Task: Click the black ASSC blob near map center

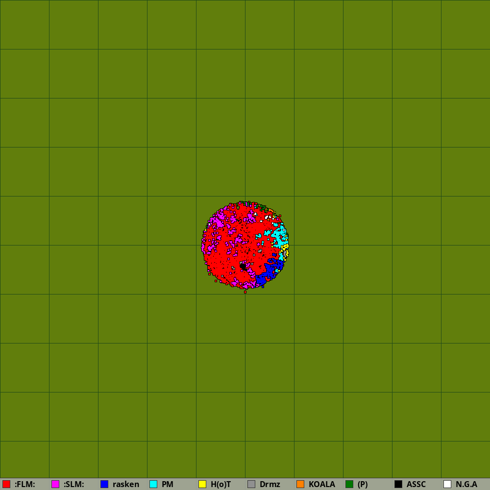Action: [243, 266]
